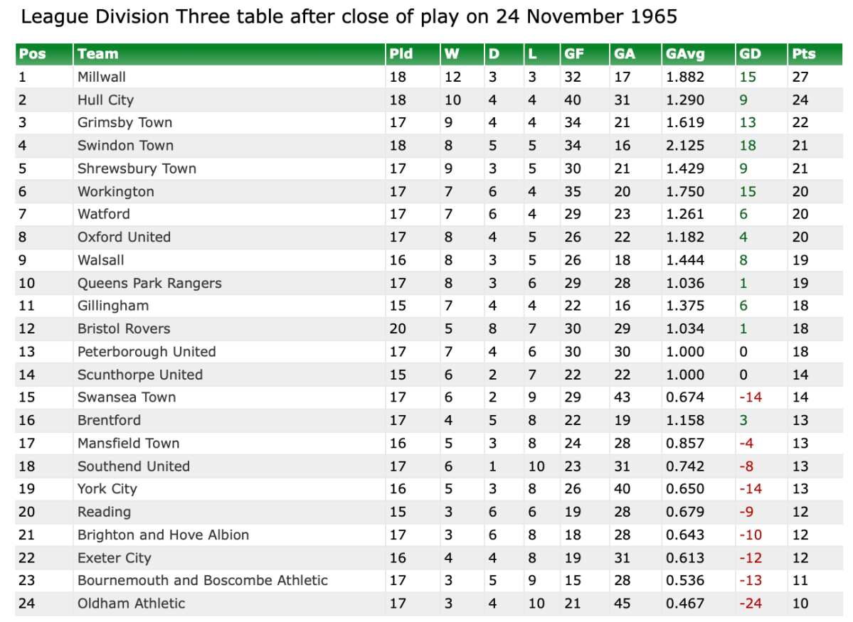853x622 pixels.
Task: Click Brighton and Hove Albion
Action: (x=163, y=535)
